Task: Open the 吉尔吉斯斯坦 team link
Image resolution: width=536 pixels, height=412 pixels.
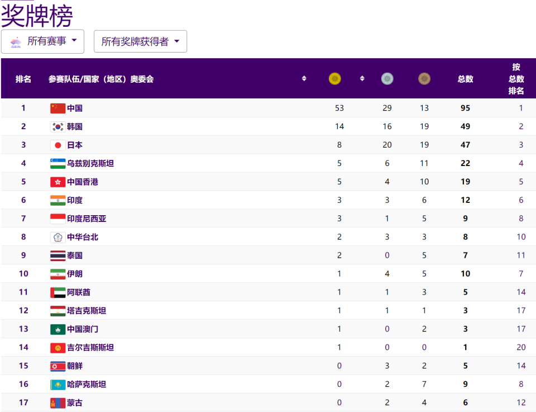Action: 90,347
